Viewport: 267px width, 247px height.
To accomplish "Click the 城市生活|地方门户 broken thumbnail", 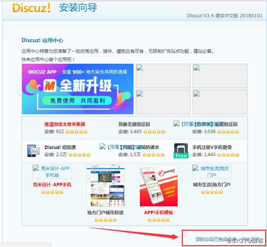I will 212,172.
